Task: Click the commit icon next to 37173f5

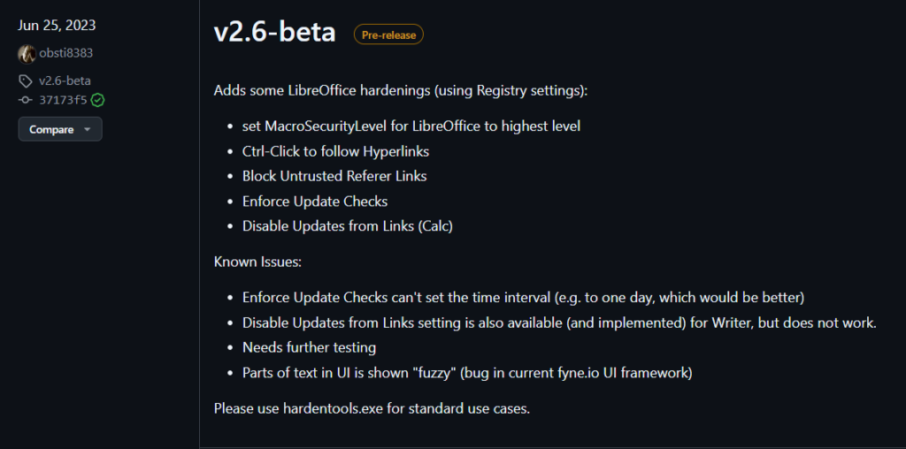Action: coord(26,100)
